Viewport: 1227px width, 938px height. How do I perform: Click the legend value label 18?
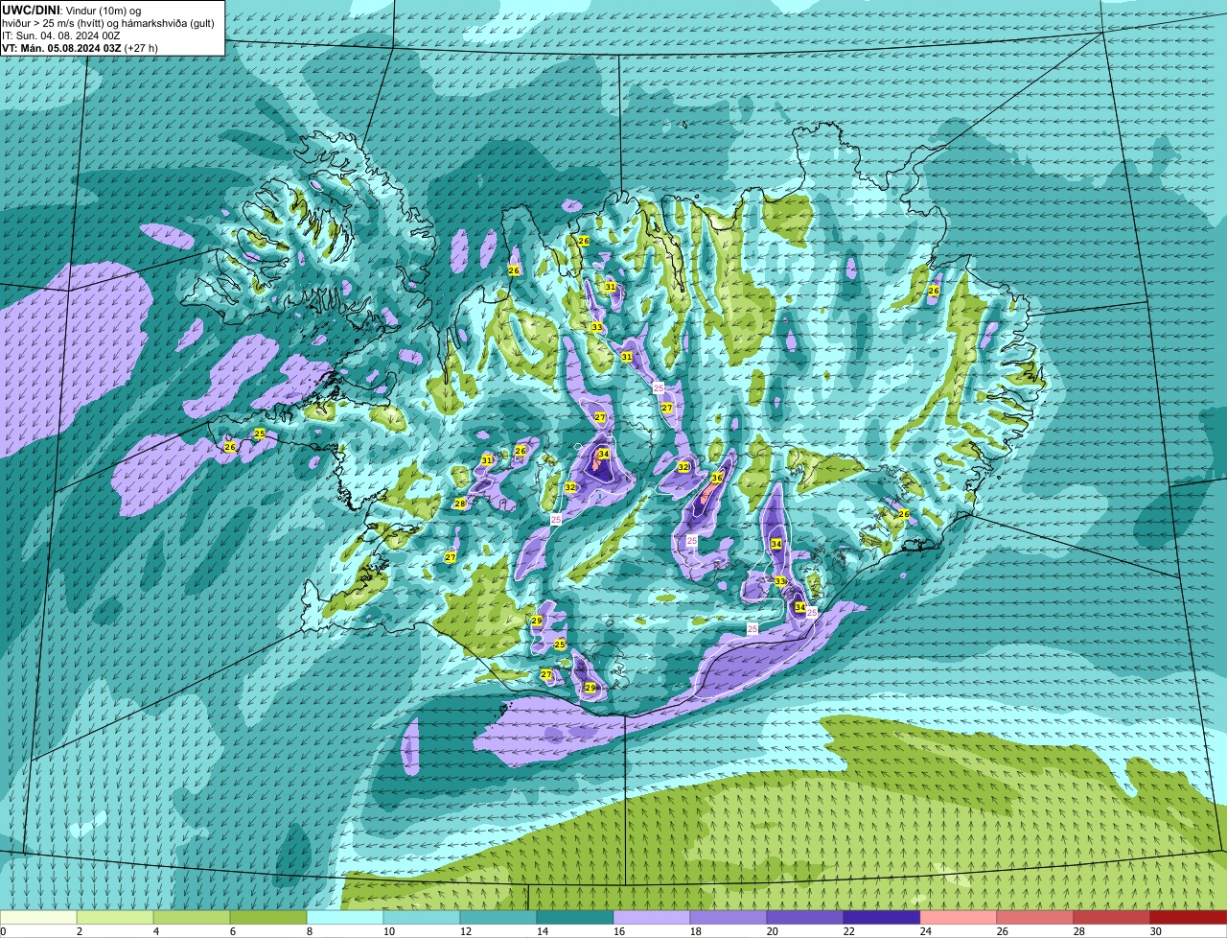[x=695, y=931]
